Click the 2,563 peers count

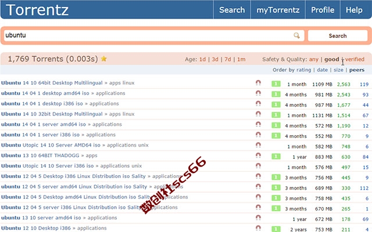tap(344, 84)
